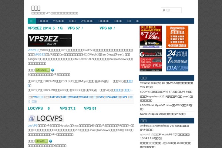Screen dimensions: 222x148
Task: Open sidebar post 'Namecheap 2014' in recent posts
Action: point(163,114)
